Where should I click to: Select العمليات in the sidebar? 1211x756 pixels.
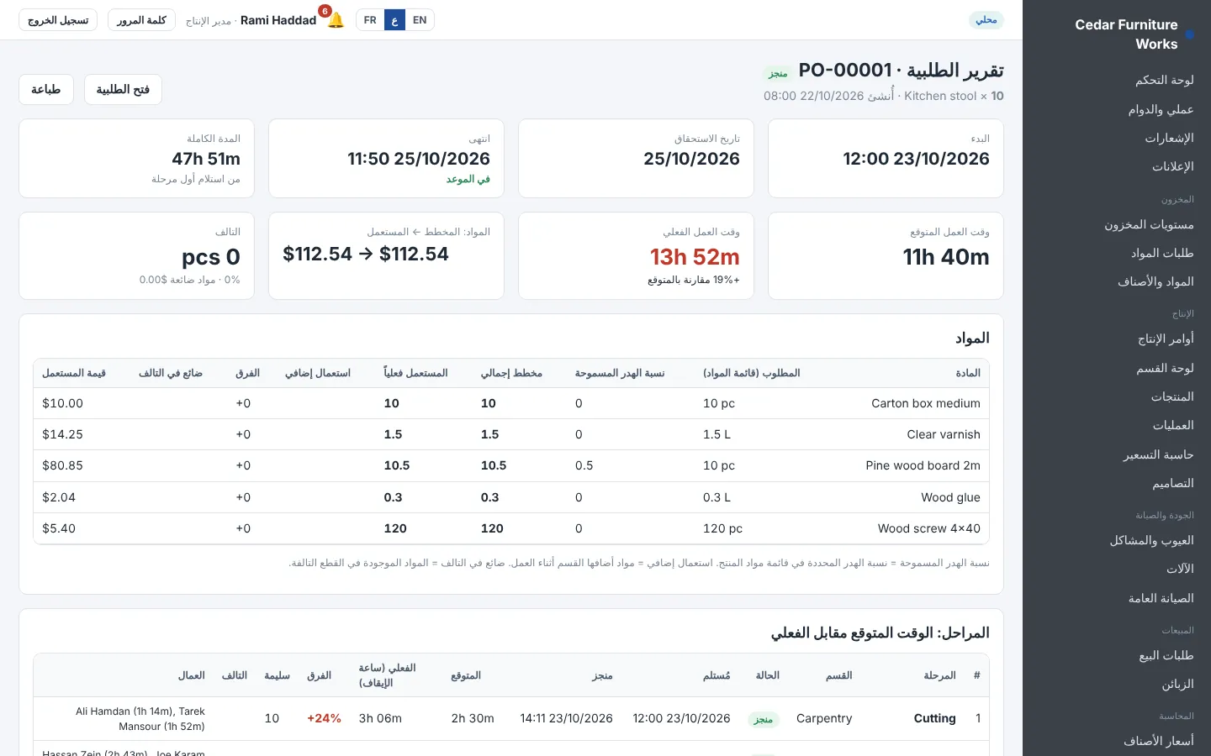1173,425
